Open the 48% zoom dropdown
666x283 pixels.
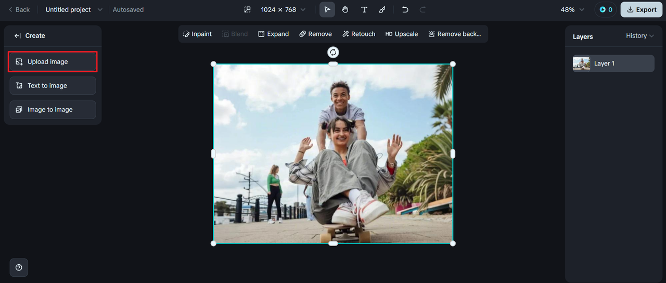tap(572, 9)
